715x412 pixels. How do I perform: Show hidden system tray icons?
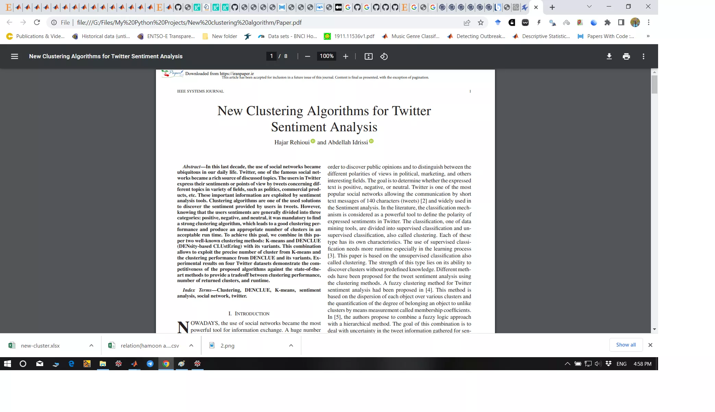point(567,364)
